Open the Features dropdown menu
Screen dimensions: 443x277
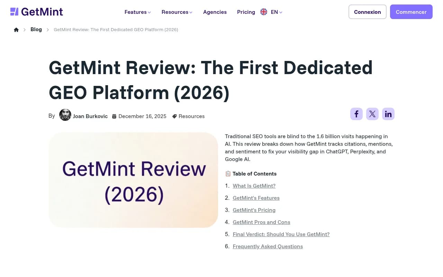click(x=137, y=12)
